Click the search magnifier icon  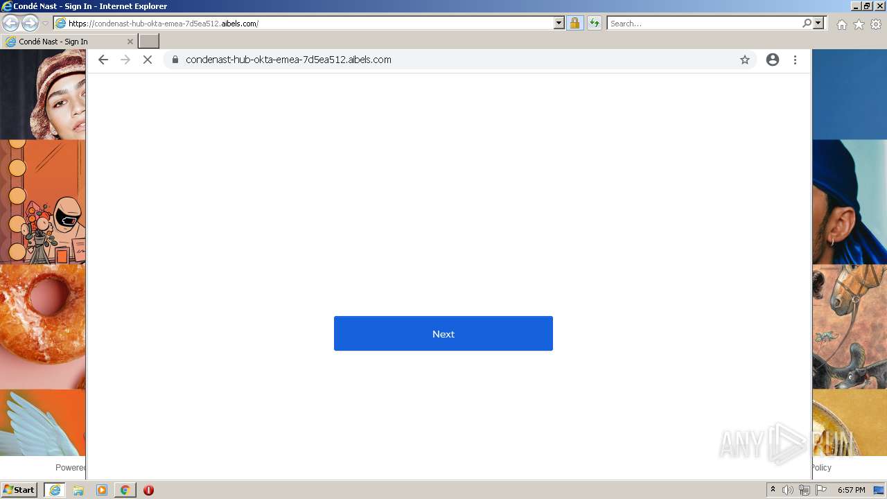[807, 23]
